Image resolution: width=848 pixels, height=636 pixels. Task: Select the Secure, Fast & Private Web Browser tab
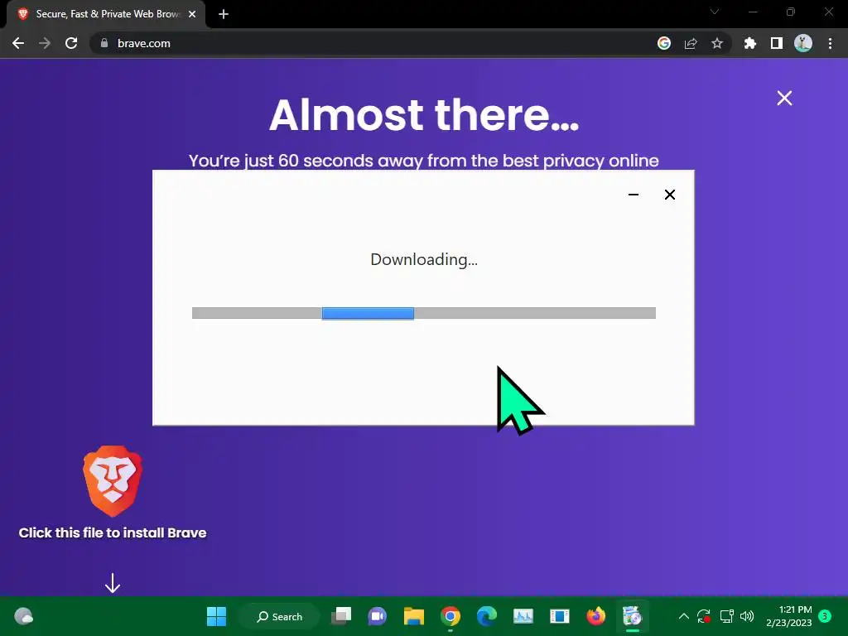click(x=106, y=14)
